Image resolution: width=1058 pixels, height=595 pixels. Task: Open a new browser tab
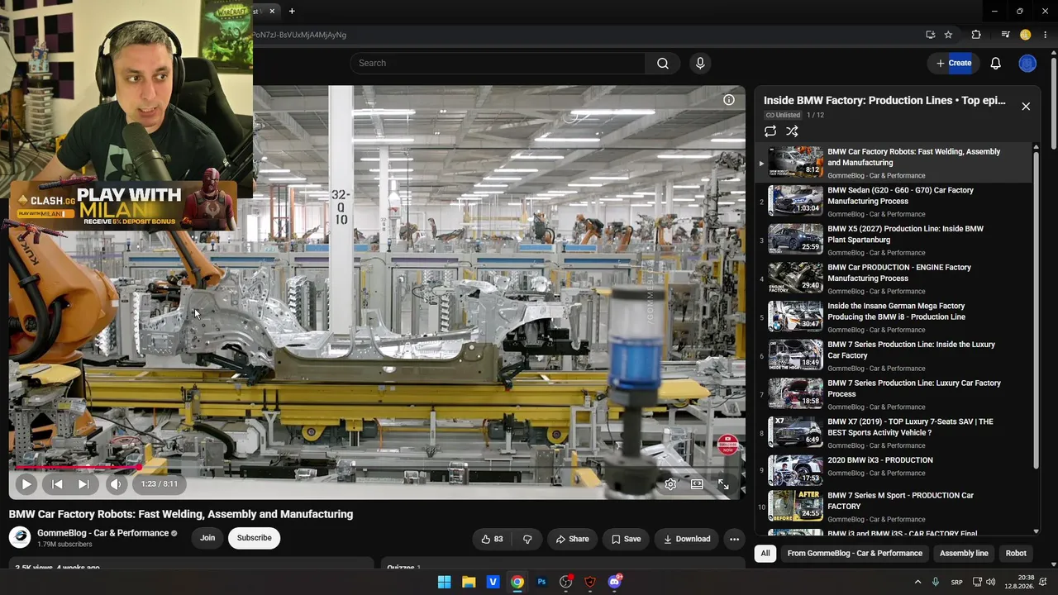click(292, 11)
